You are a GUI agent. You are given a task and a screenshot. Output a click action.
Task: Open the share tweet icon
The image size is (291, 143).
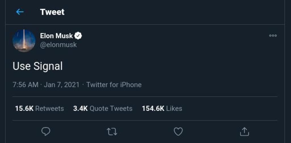(x=244, y=131)
